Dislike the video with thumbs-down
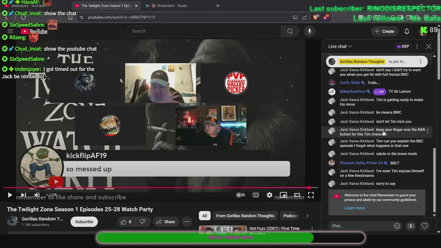Screen dimensions: 441x248 [142, 222]
